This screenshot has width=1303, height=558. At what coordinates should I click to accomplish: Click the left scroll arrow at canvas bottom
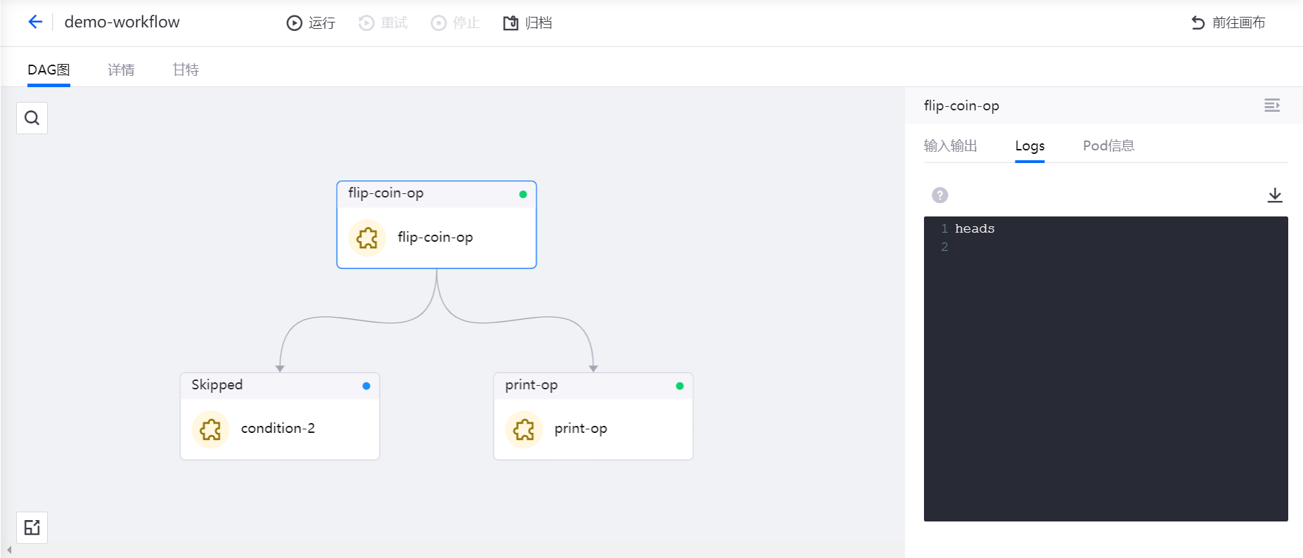(x=9, y=550)
